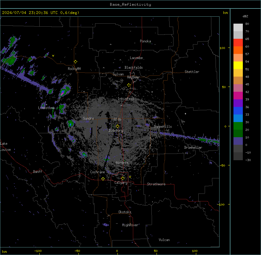261x255 pixels.
Task: Select the HighRiver label
Action: 130,225
